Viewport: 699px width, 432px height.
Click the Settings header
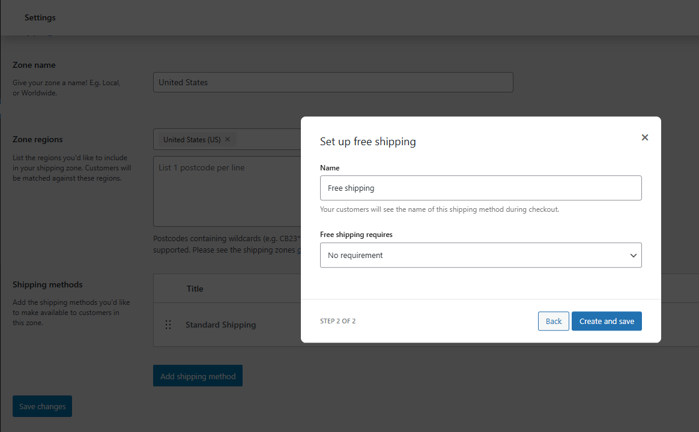(x=40, y=17)
